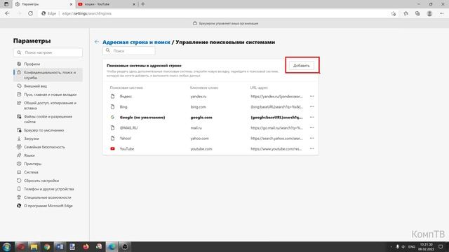Screen dimensions: 449x252
Task: Click the Добавить button
Action: point(301,65)
